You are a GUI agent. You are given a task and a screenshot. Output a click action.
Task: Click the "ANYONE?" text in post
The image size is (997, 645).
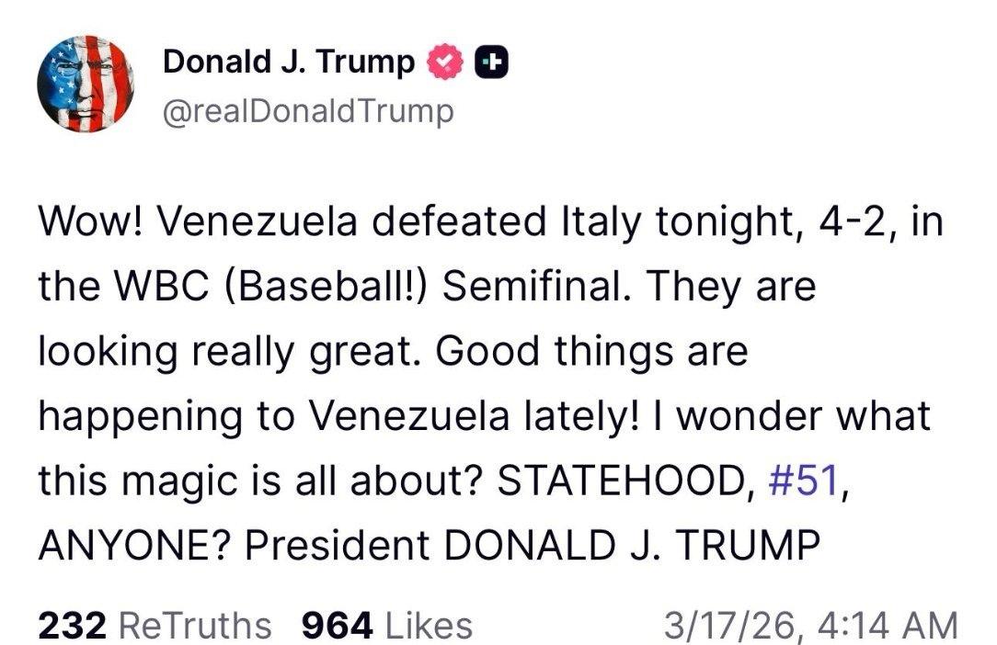click(133, 546)
